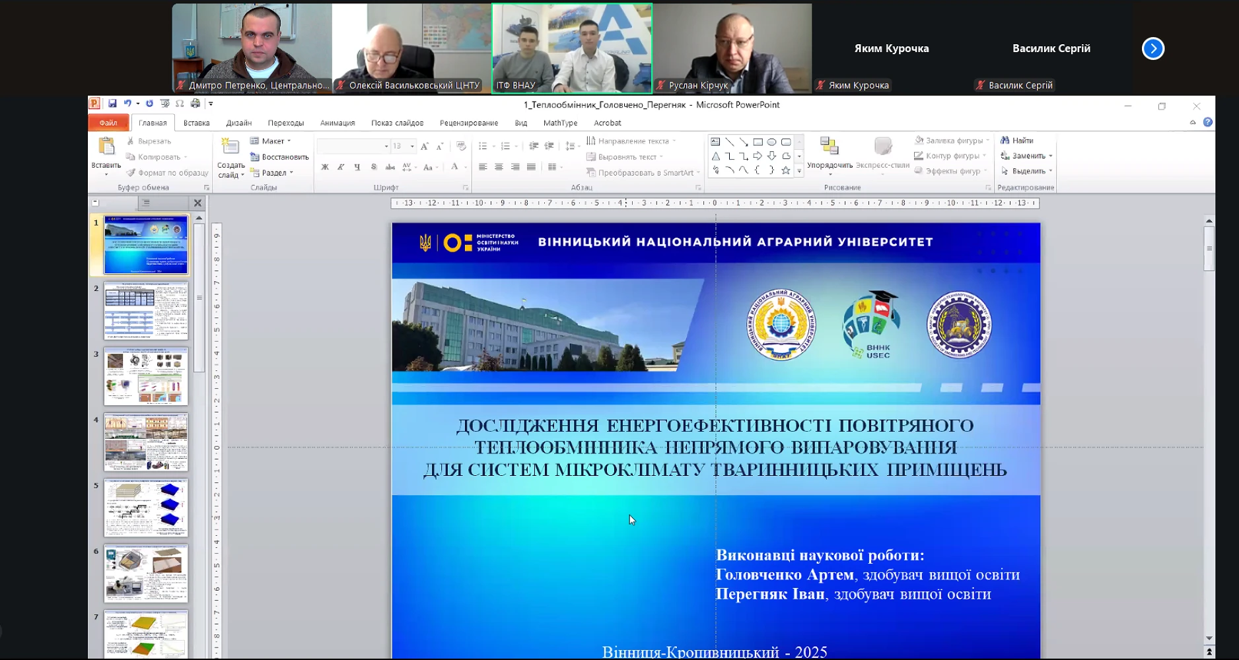Open the Вставка ribbon tab
Screen dimensions: 1239x660
196,123
